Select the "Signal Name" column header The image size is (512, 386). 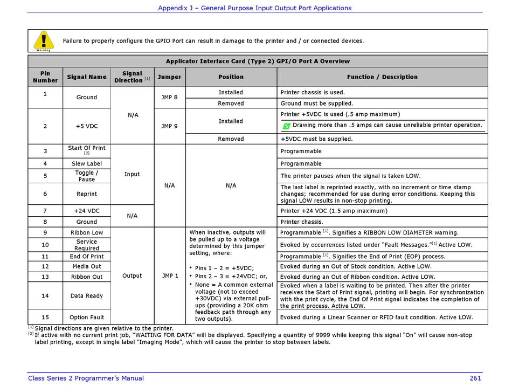click(87, 77)
